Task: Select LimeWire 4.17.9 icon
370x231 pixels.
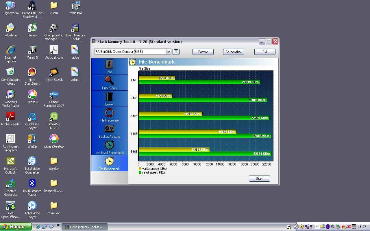Action: [x=54, y=121]
